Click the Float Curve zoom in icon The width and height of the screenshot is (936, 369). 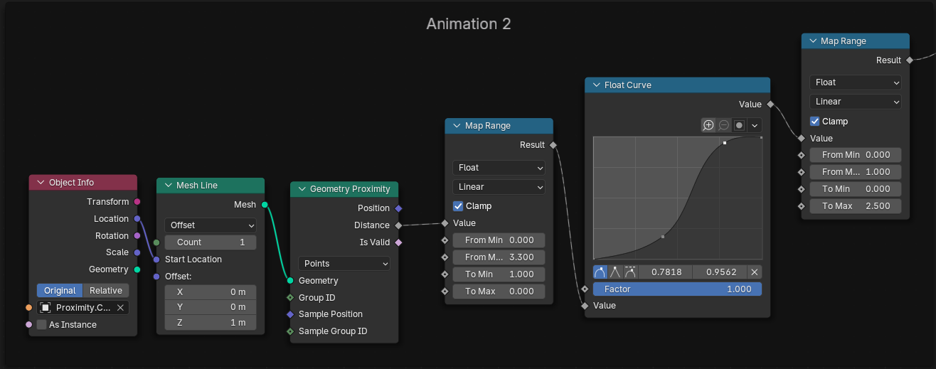[x=708, y=125]
